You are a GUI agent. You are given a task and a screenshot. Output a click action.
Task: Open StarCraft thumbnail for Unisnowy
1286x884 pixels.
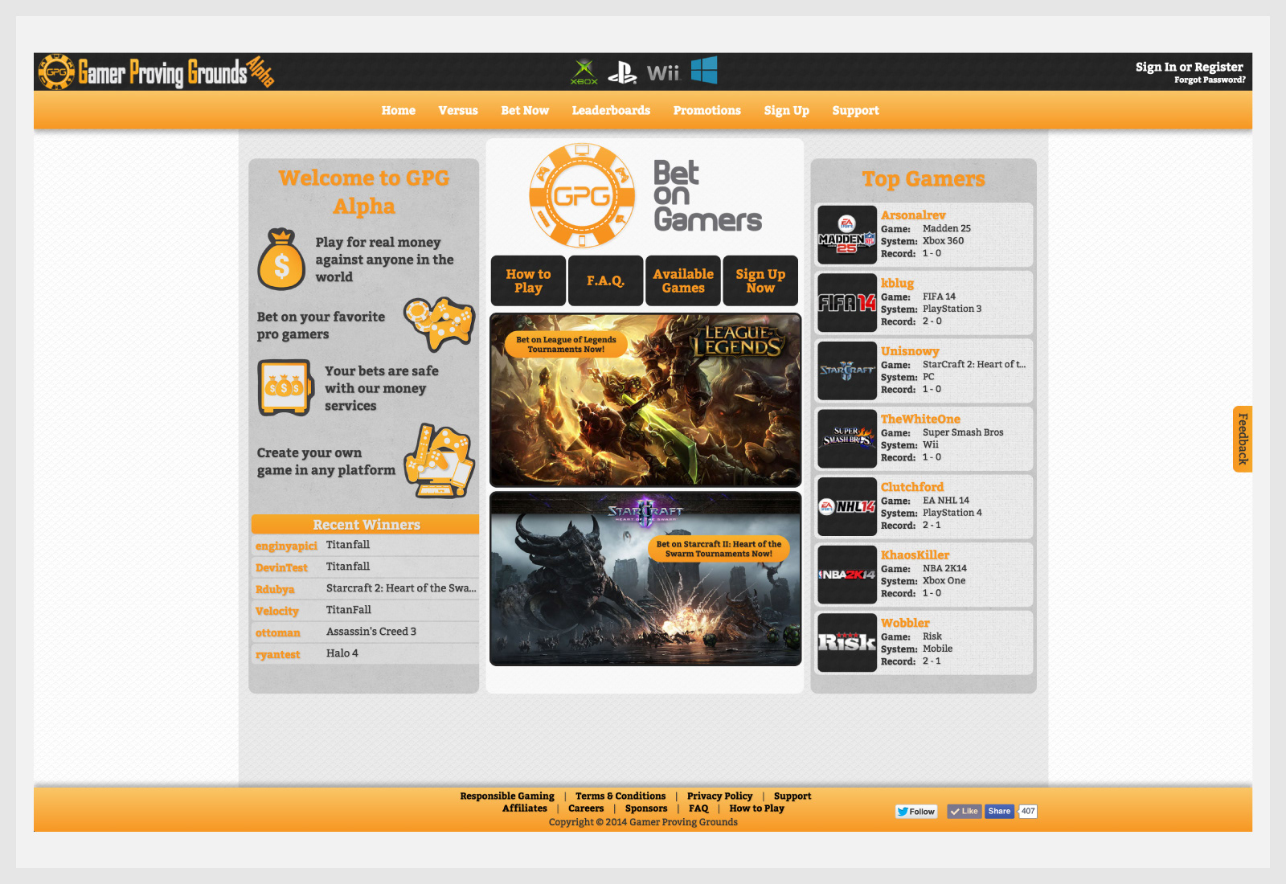(x=847, y=370)
